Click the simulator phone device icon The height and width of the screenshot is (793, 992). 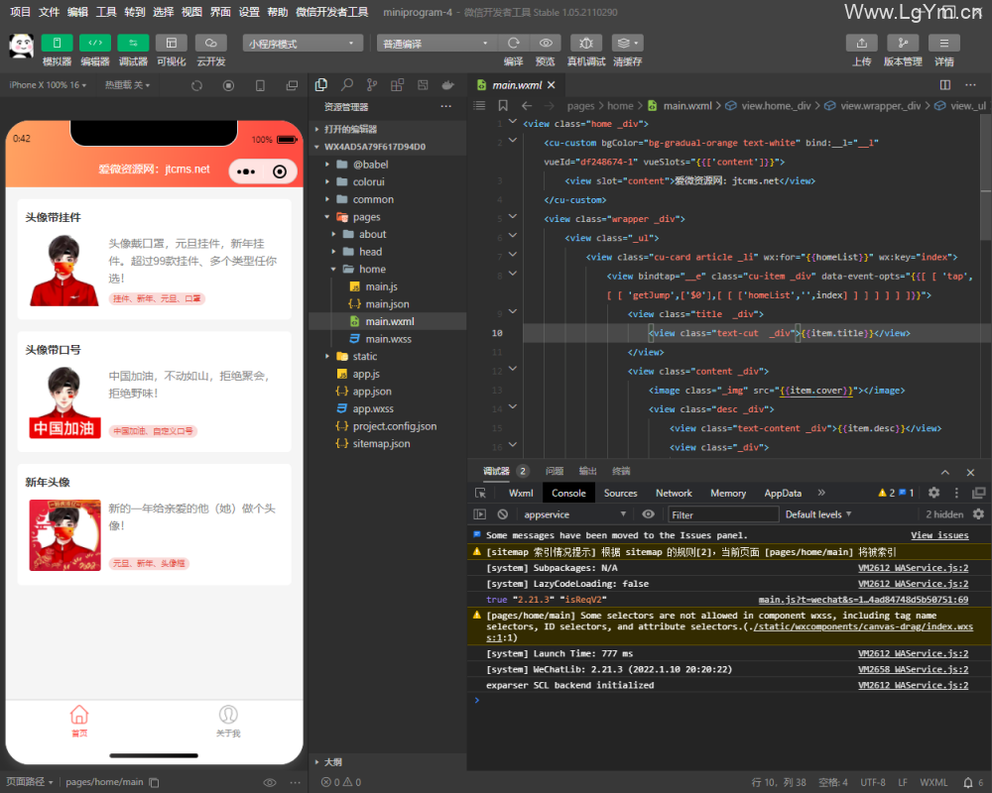260,85
